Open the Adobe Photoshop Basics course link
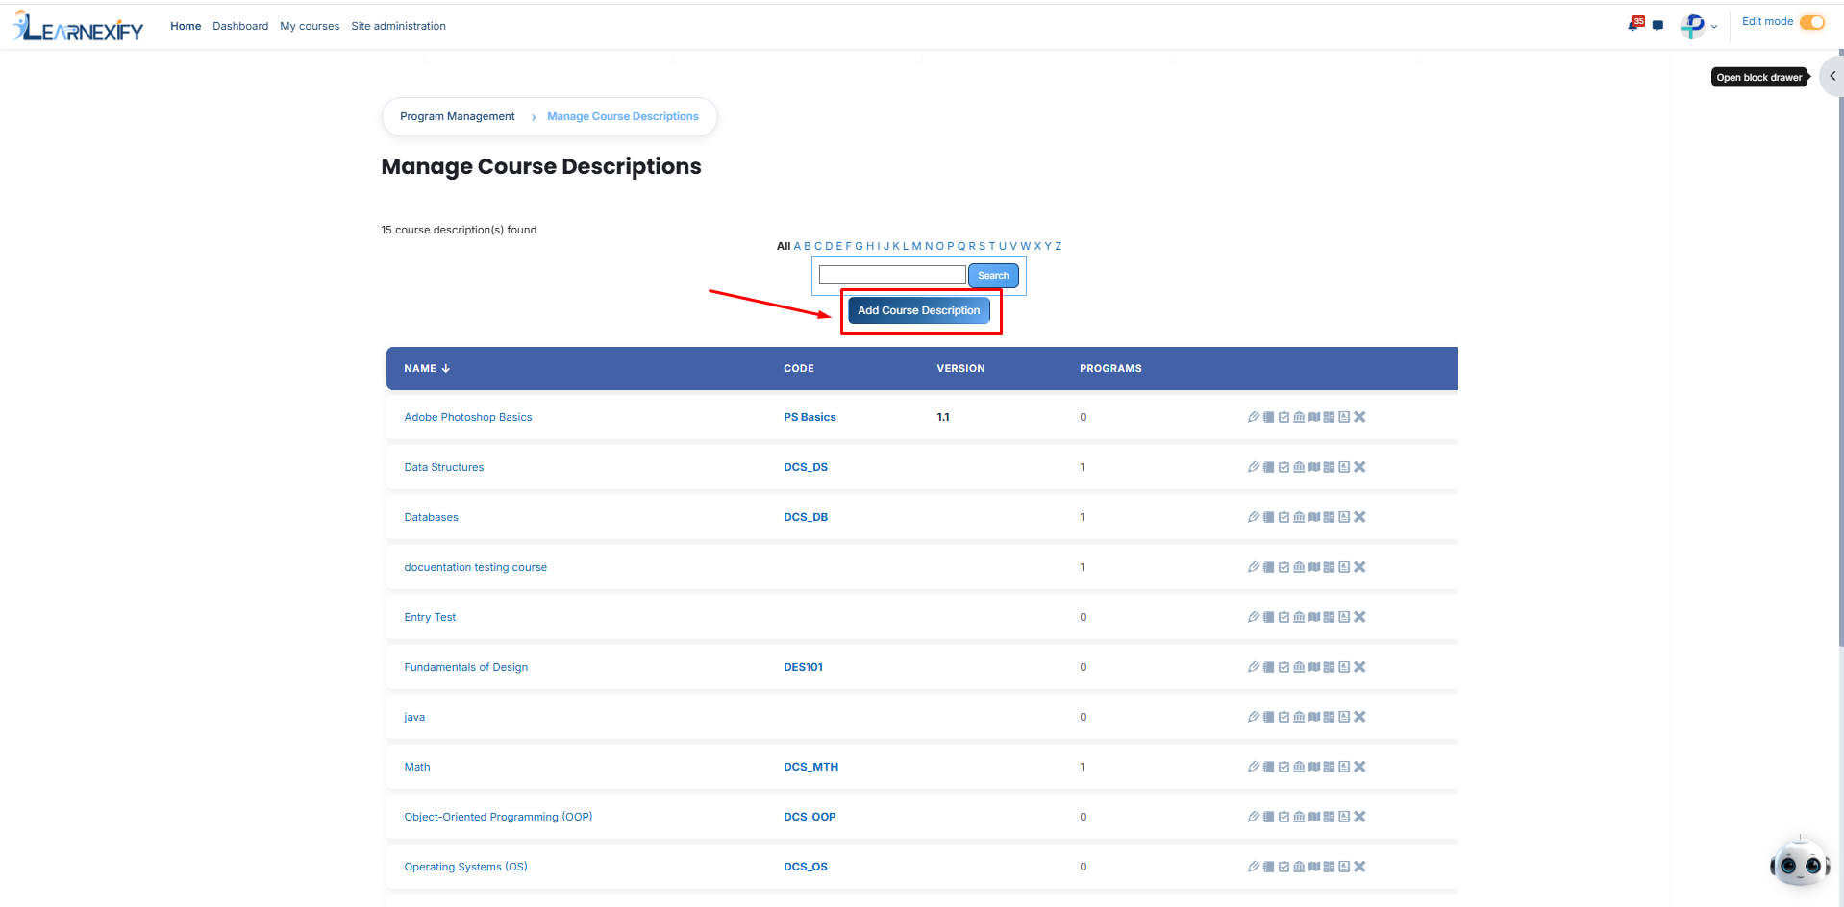 468,417
